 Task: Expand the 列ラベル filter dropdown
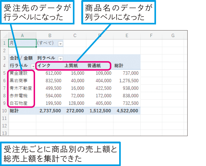(x=61, y=58)
